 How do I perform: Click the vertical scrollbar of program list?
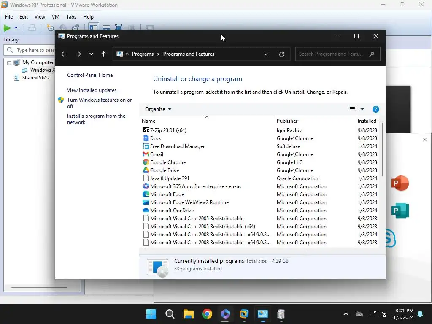click(x=382, y=149)
